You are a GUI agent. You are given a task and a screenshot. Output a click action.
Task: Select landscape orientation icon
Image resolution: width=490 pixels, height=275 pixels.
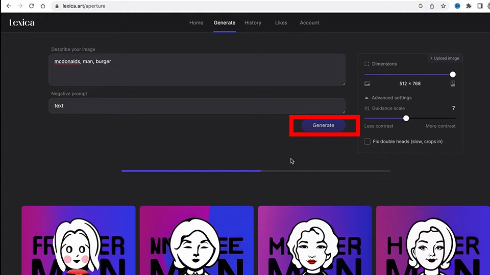(x=367, y=84)
